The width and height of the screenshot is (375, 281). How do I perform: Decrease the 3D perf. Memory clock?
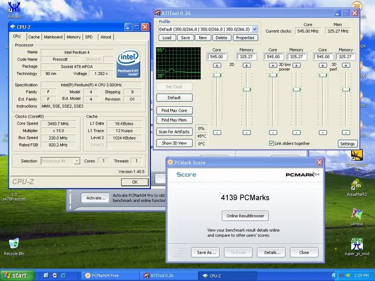click(x=346, y=133)
